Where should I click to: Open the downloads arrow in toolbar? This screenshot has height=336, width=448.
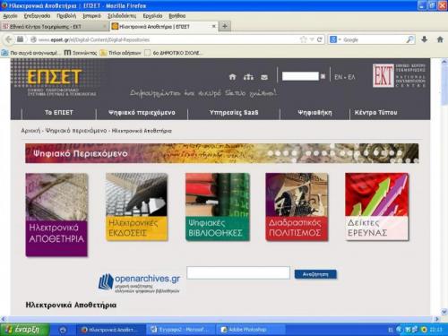[x=425, y=39]
